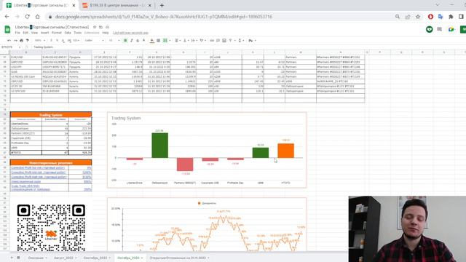Open the font family dropdown
466x262 pixels.
(94, 41)
